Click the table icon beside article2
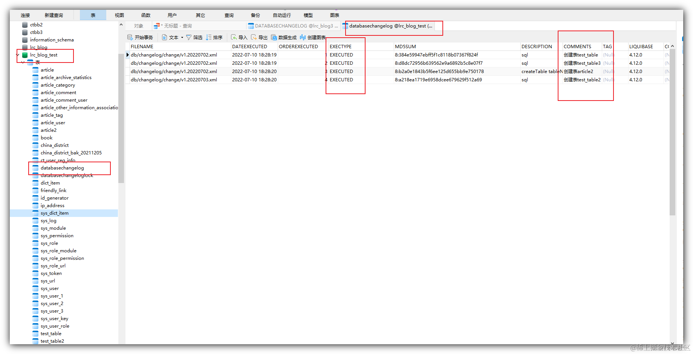The height and width of the screenshot is (354, 693). point(35,130)
